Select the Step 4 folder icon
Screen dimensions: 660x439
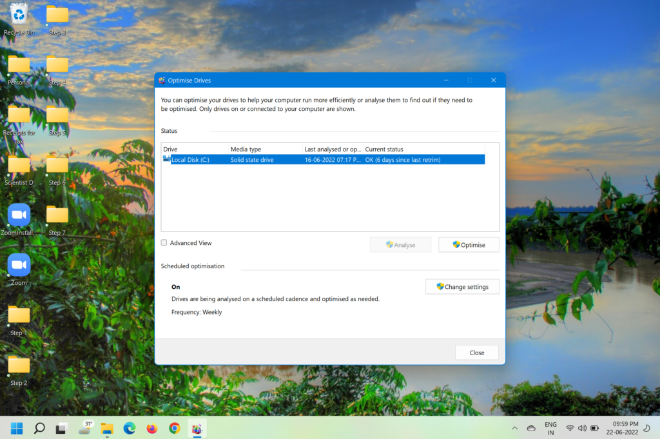click(57, 70)
